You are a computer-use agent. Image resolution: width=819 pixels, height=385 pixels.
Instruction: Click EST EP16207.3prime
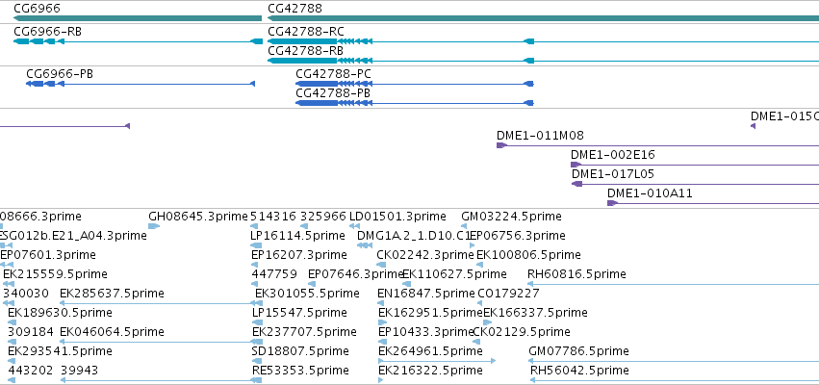(x=298, y=255)
